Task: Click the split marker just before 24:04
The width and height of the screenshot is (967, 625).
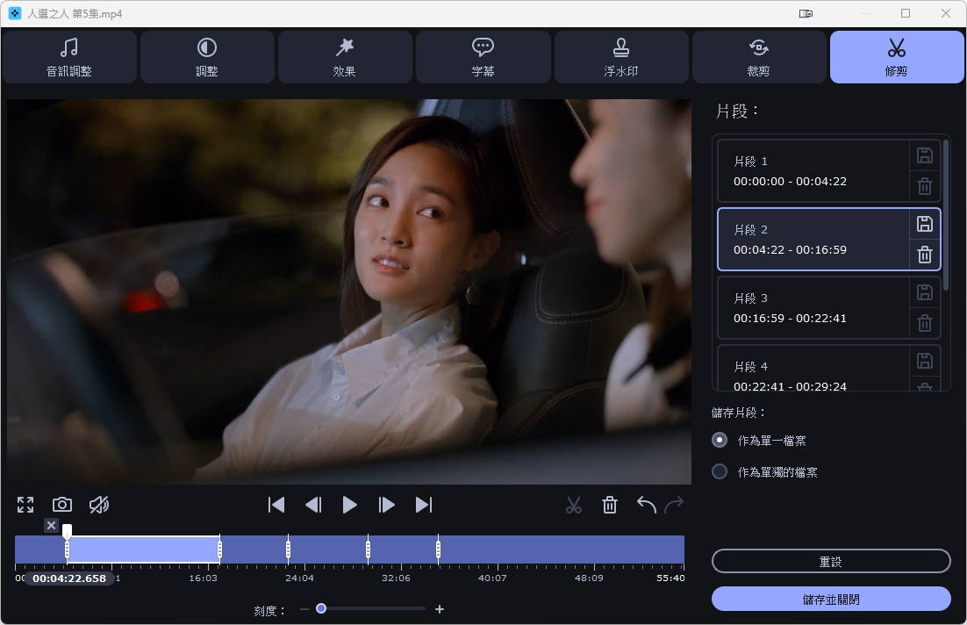Action: click(288, 549)
